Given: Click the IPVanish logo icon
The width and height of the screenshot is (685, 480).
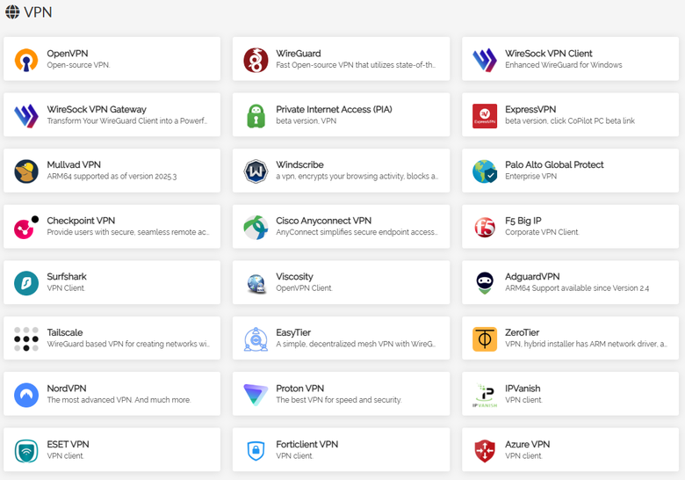Looking at the screenshot, I should [x=485, y=396].
